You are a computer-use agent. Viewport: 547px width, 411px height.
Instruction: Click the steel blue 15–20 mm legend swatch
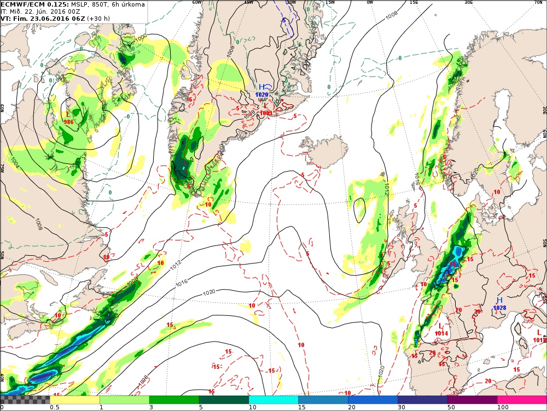pyautogui.click(x=323, y=400)
